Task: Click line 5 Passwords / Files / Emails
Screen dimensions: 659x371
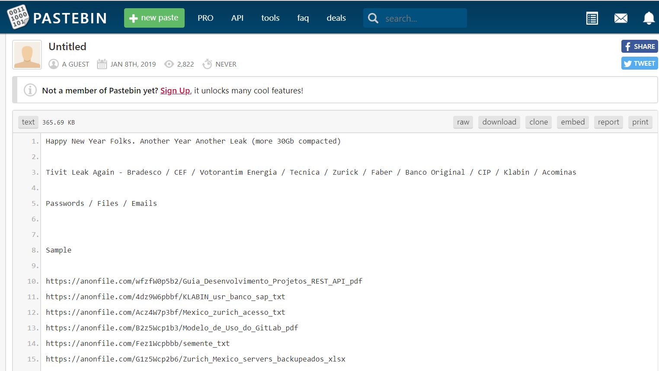Action: 101,203
